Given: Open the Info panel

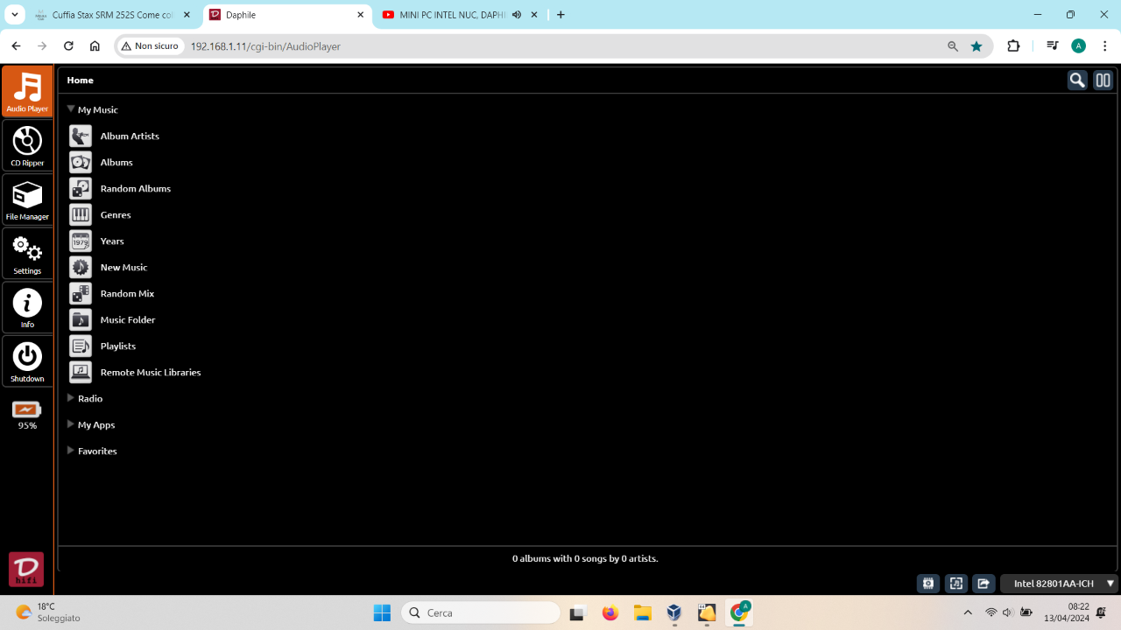Looking at the screenshot, I should (27, 308).
